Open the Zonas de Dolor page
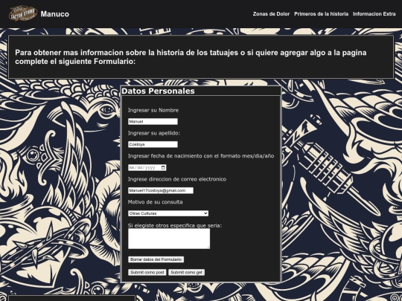This screenshot has height=301, width=402. pyautogui.click(x=271, y=14)
